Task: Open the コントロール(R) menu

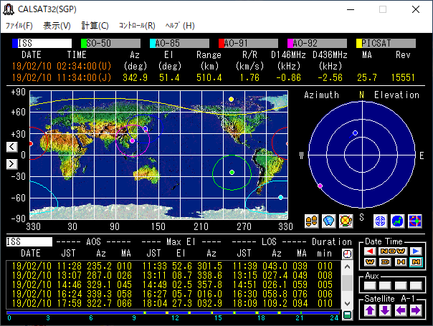Action: coord(137,26)
